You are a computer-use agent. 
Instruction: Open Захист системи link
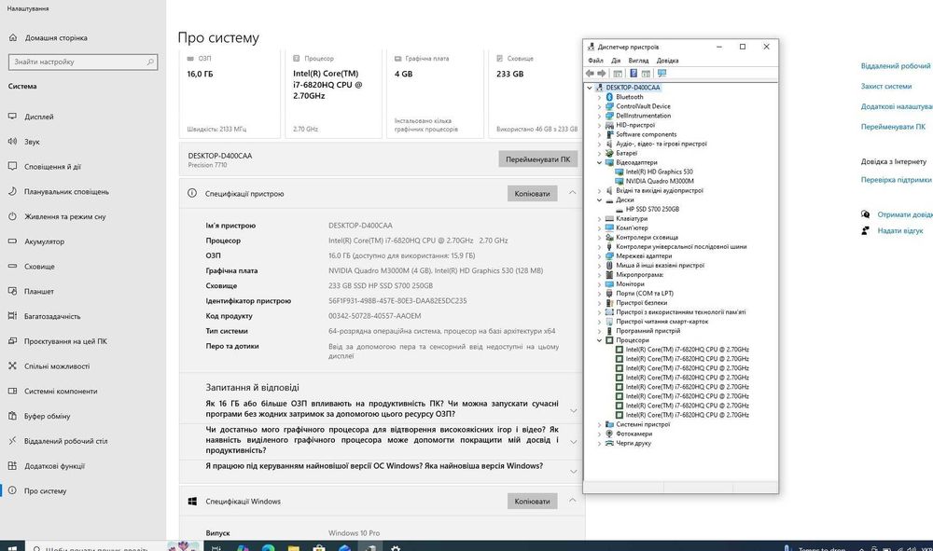pos(886,86)
